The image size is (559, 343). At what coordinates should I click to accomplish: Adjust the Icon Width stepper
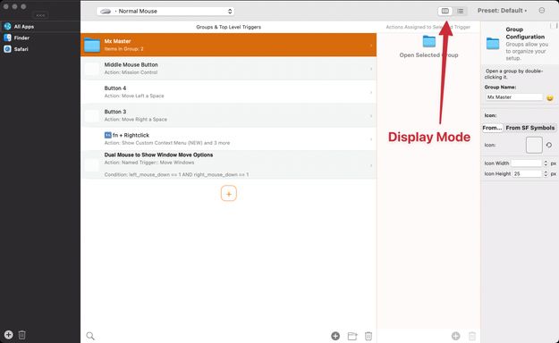(546, 163)
